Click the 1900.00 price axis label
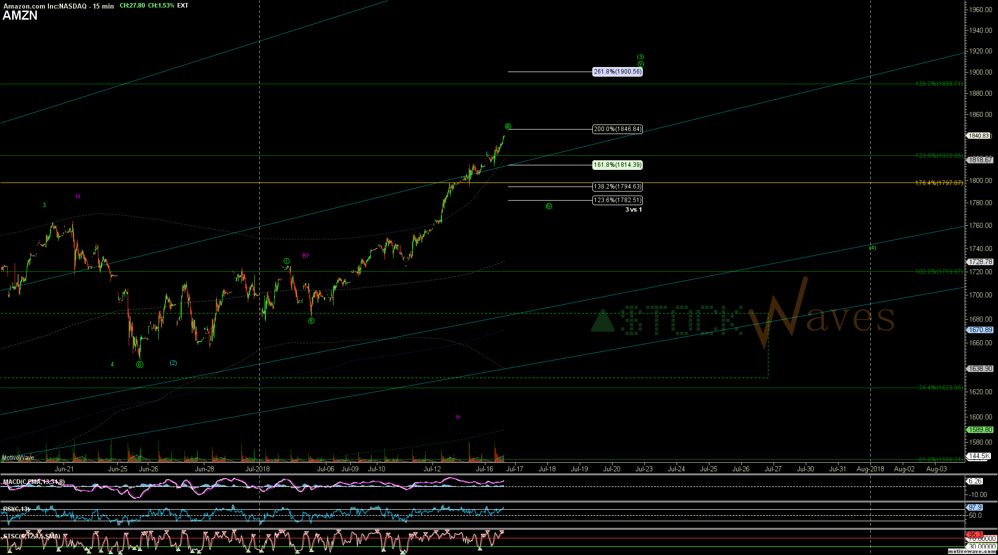This screenshot has width=998, height=555. coord(980,72)
